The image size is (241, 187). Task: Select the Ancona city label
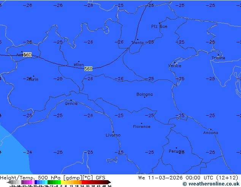click(211, 133)
